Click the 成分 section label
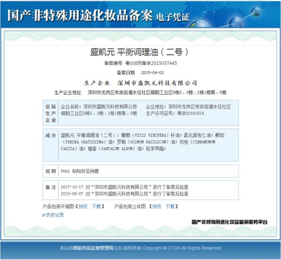 click(51, 135)
